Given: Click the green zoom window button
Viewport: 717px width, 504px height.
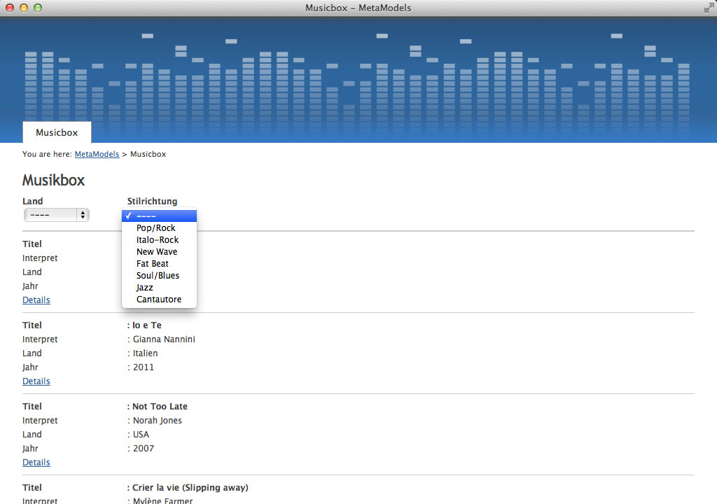Looking at the screenshot, I should 38,8.
